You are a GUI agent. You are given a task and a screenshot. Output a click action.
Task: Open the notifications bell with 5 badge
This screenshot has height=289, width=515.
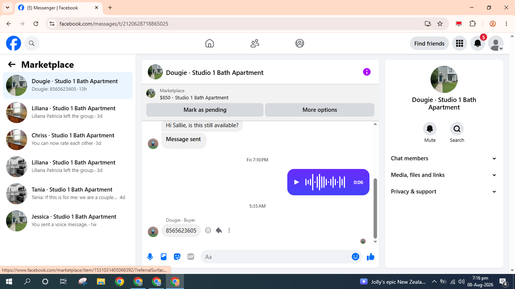pyautogui.click(x=478, y=43)
